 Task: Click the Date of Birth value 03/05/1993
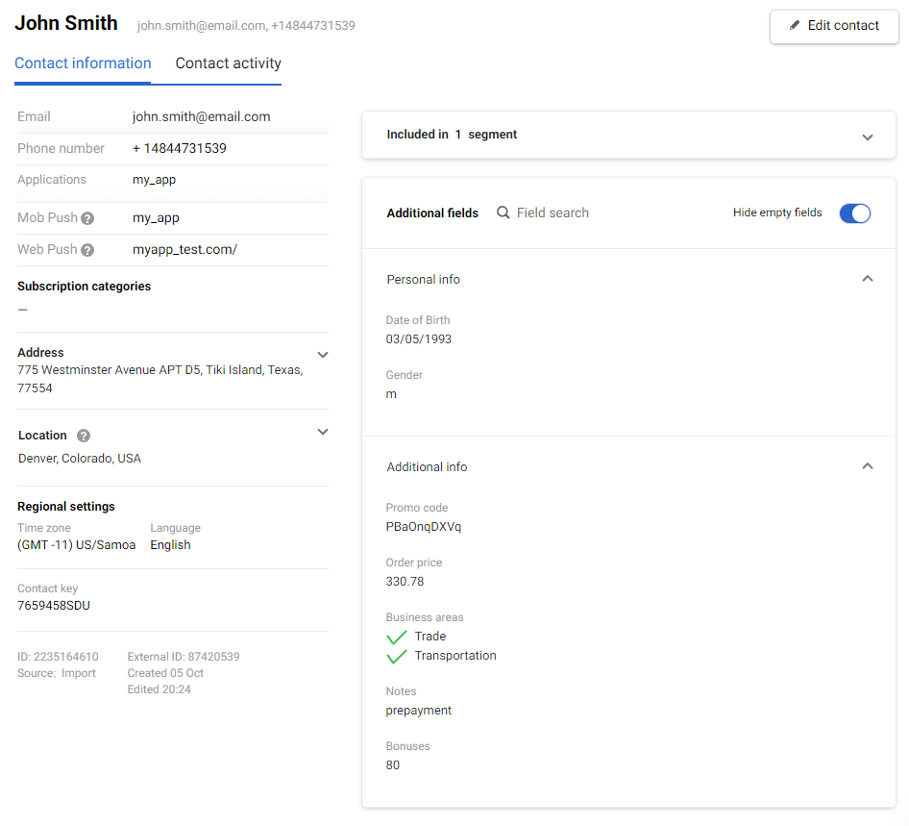419,339
